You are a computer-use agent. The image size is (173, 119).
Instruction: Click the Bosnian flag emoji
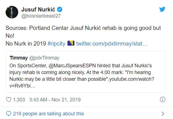tap(71, 44)
